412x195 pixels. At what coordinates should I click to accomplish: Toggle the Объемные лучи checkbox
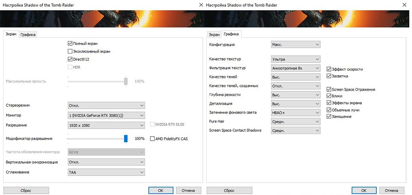329,110
